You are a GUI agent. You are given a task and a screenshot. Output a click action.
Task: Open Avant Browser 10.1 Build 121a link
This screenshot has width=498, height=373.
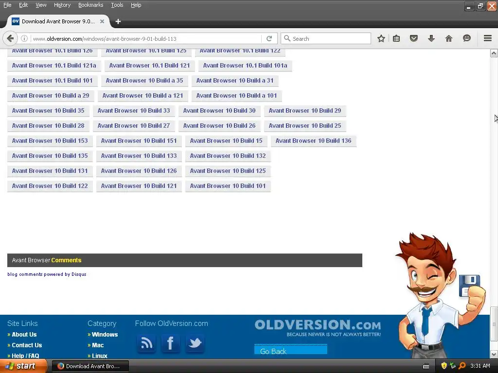pos(54,66)
